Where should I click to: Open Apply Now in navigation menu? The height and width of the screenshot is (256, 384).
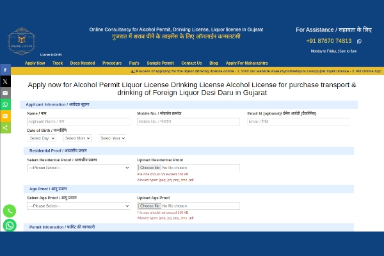coord(35,63)
